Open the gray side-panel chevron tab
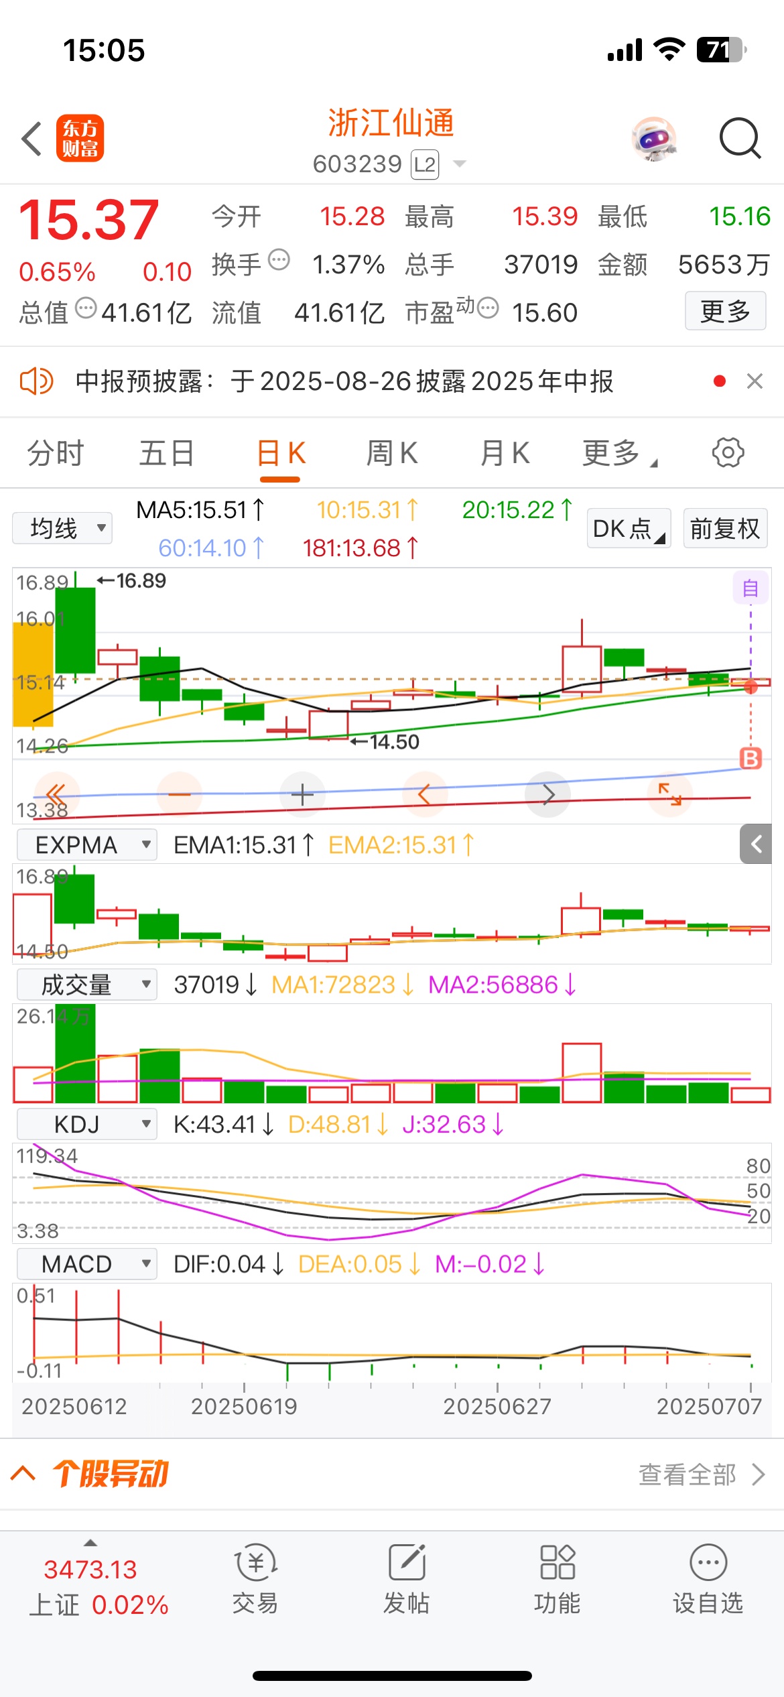 point(756,844)
